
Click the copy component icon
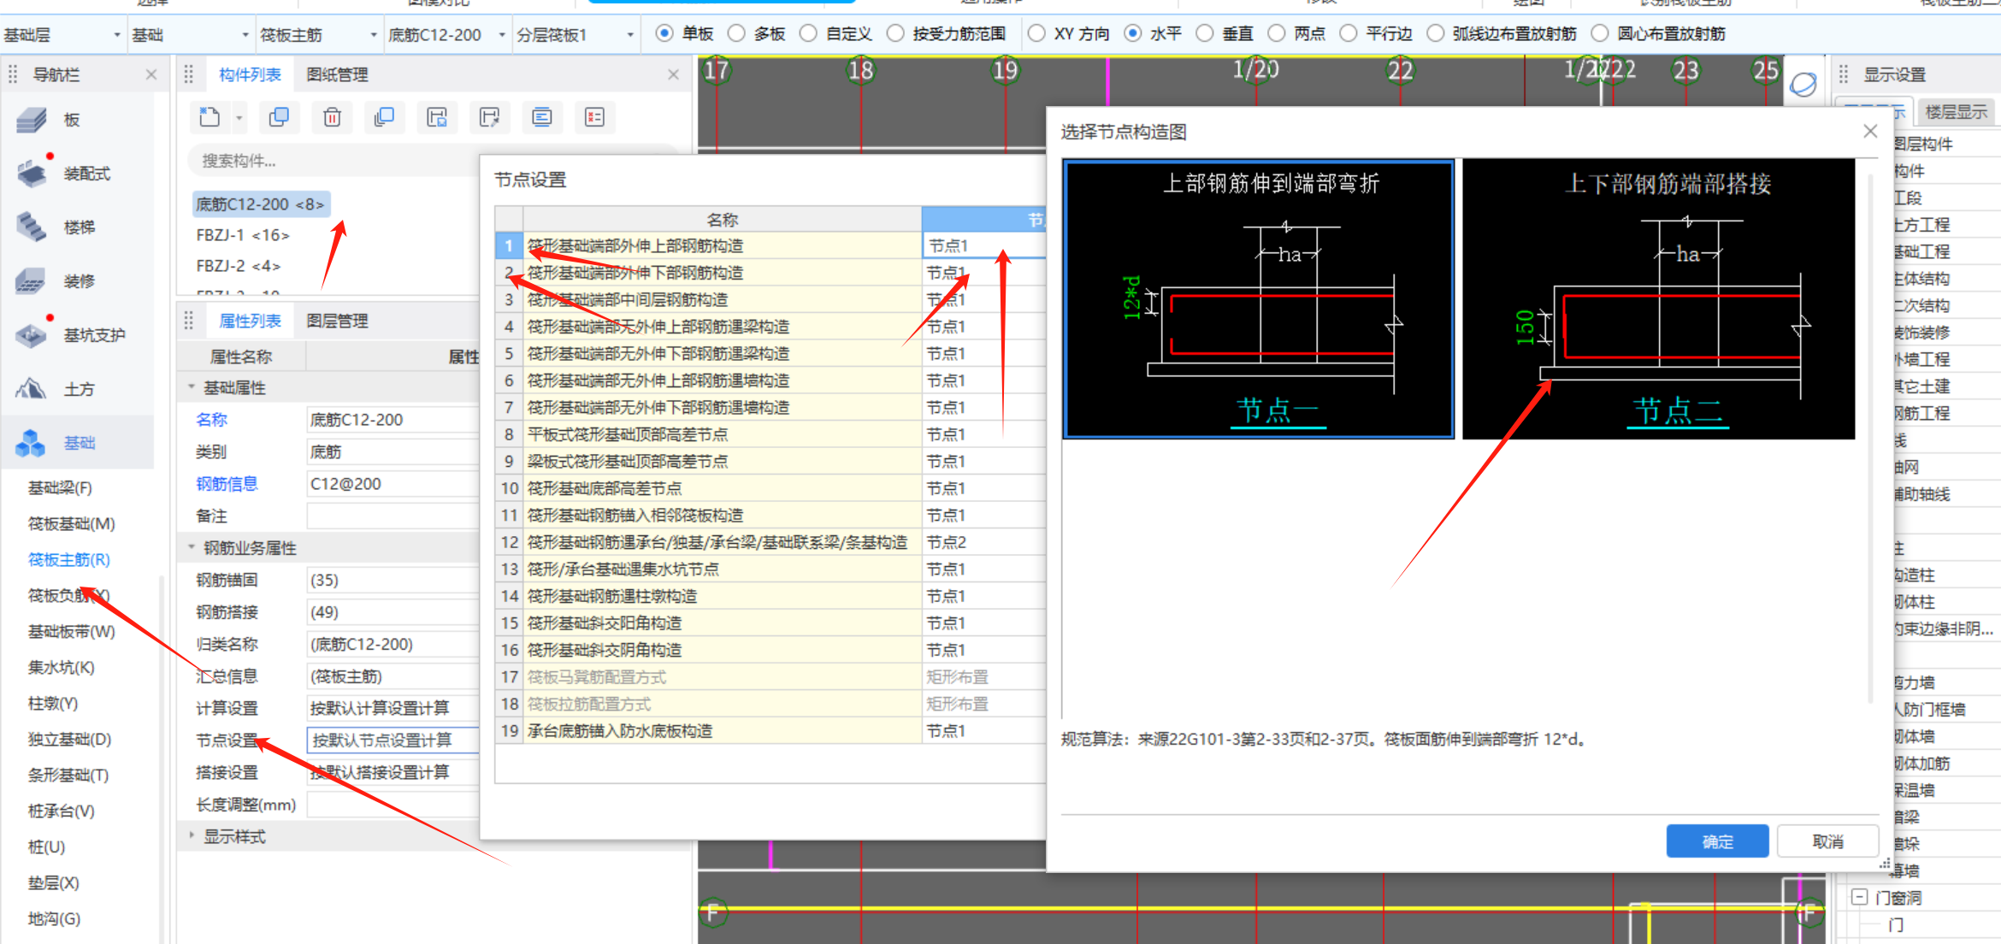click(x=279, y=117)
